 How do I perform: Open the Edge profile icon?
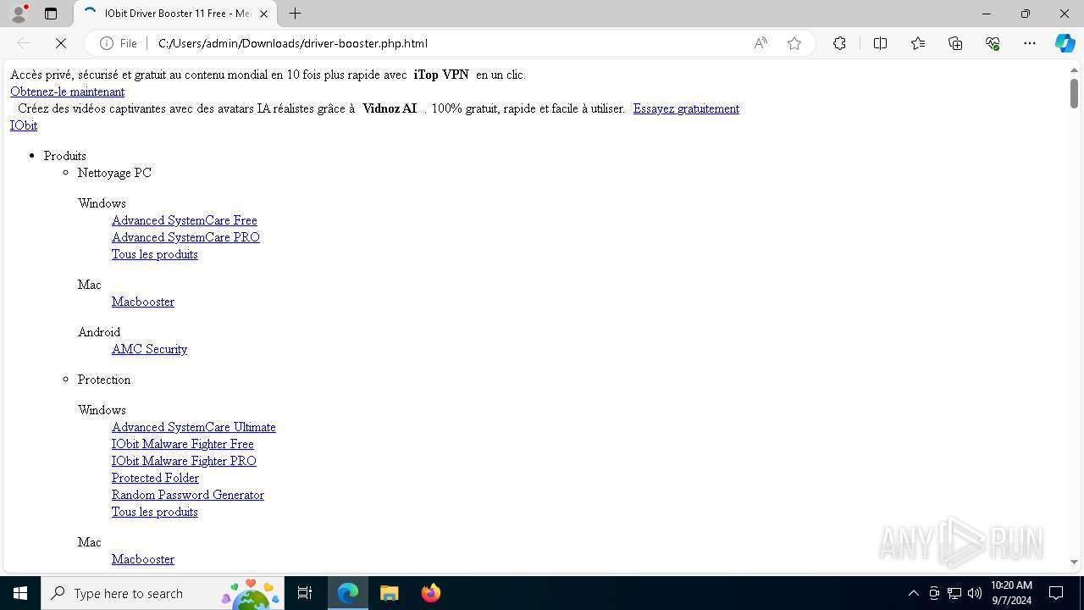[x=19, y=14]
